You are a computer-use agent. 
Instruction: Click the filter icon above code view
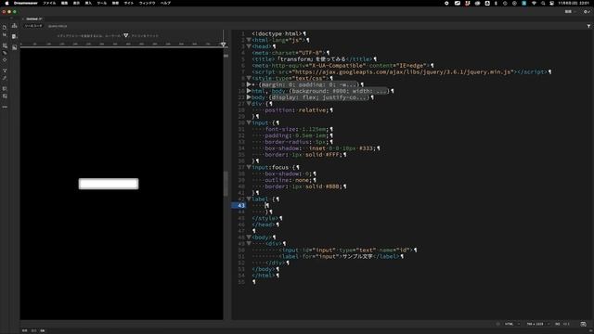tap(588, 26)
